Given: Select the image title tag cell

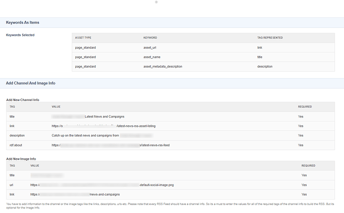Looking at the screenshot, I should coord(12,175).
